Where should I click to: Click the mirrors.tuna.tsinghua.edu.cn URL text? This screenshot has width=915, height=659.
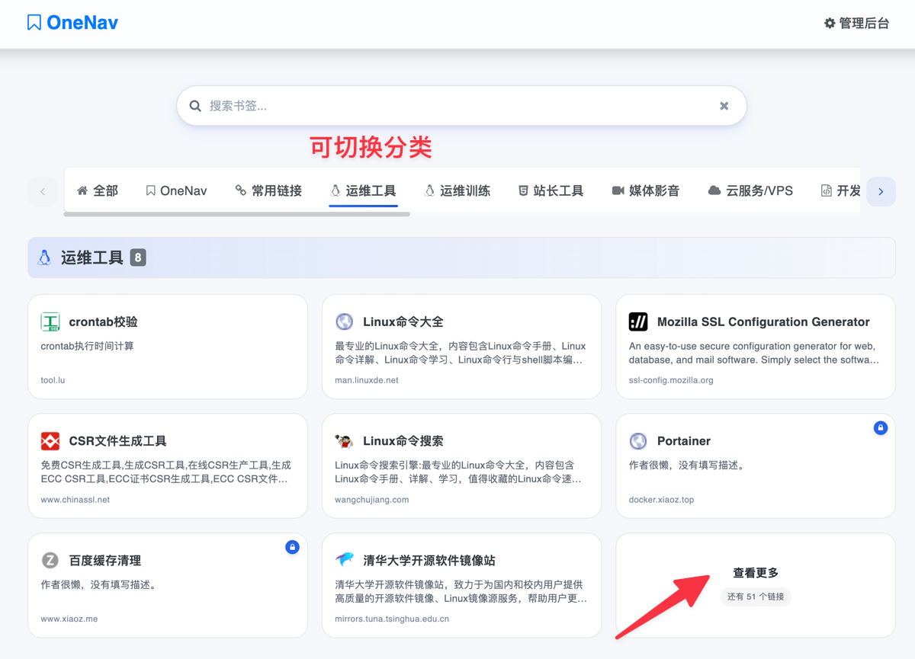[x=392, y=619]
